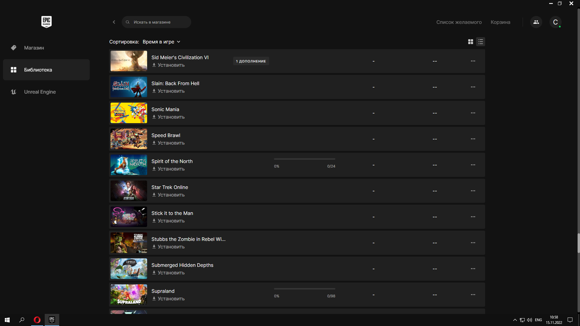Open Opera browser from taskbar
The width and height of the screenshot is (580, 326).
tap(37, 320)
